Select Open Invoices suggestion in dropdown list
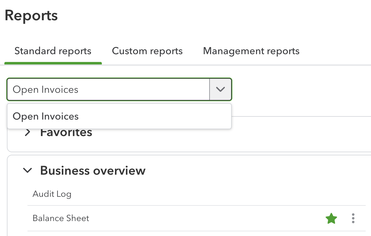The width and height of the screenshot is (371, 236). [119, 116]
